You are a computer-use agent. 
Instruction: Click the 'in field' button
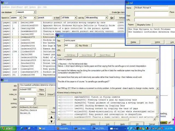point(57,18)
